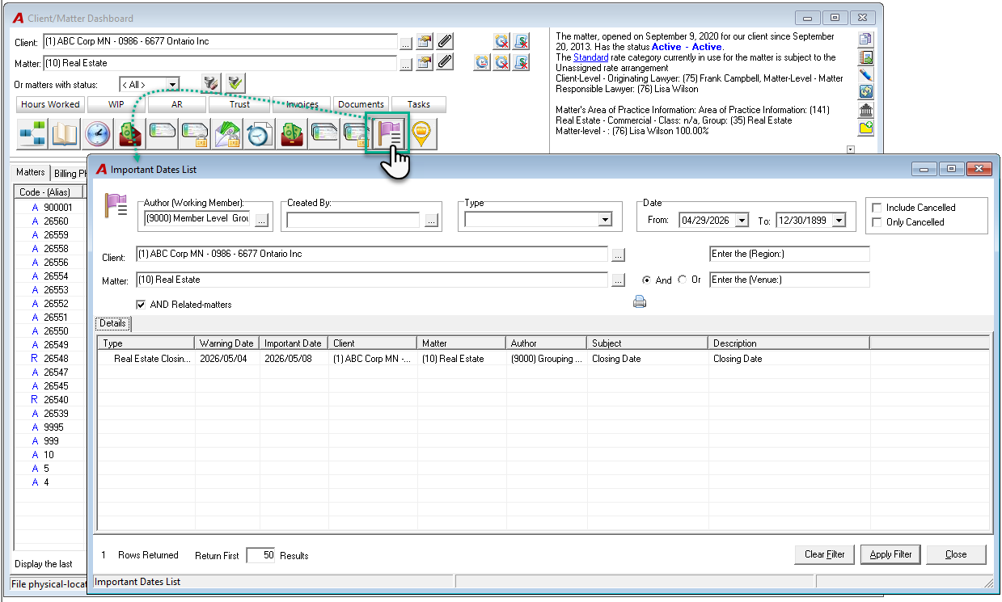The height and width of the screenshot is (602, 1002).
Task: Click the document with timer clock icon
Action: coord(259,133)
